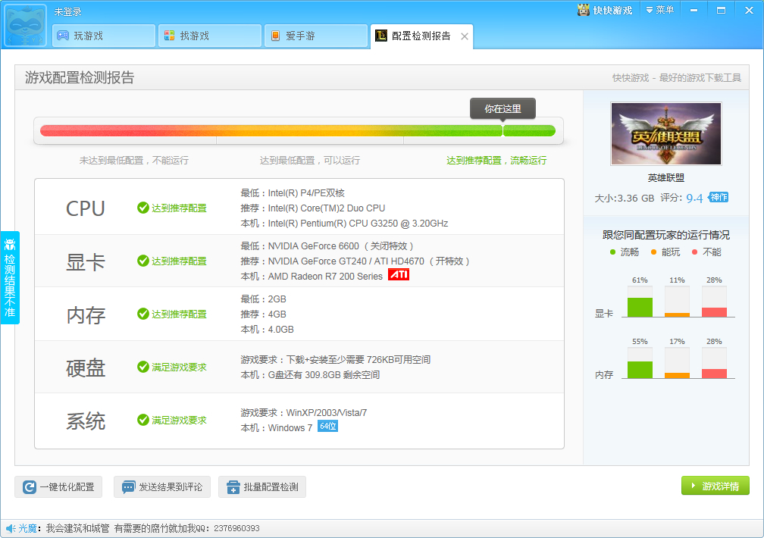Click the speaker icon in status bar
The width and height of the screenshot is (764, 538).
11,528
